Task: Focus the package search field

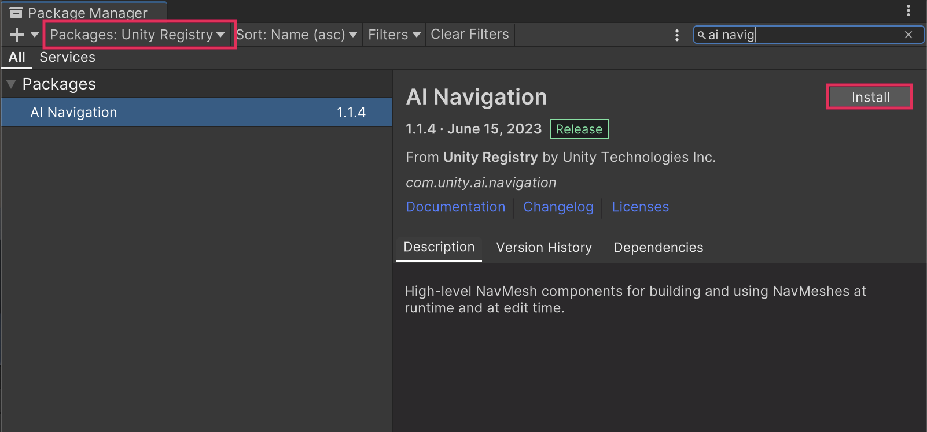Action: click(810, 35)
